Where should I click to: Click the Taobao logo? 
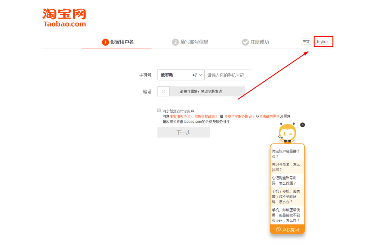65,18
